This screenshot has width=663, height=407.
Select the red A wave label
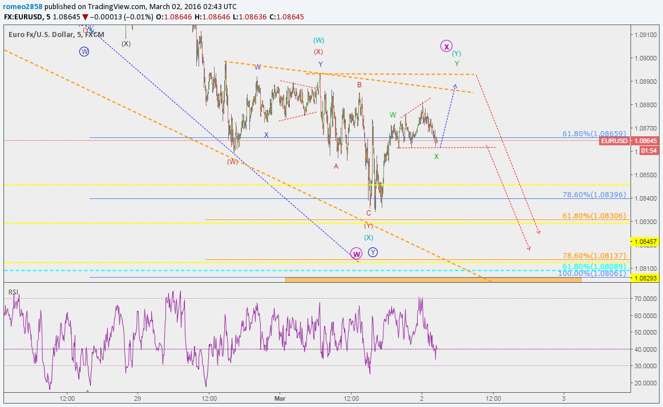[x=336, y=166]
